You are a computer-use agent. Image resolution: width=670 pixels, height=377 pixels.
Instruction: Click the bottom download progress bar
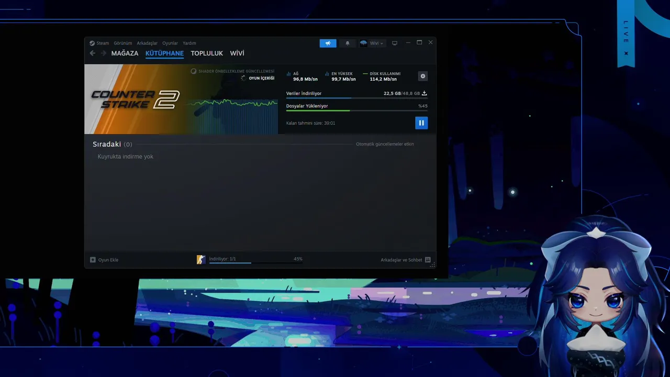click(255, 263)
